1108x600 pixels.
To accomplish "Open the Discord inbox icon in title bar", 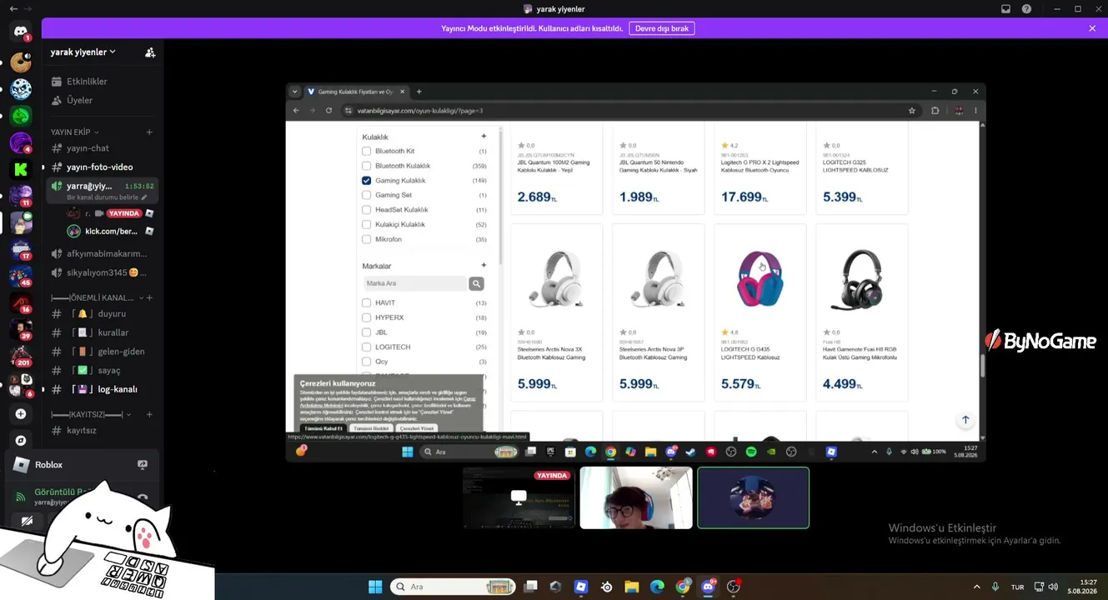I will pos(1005,9).
